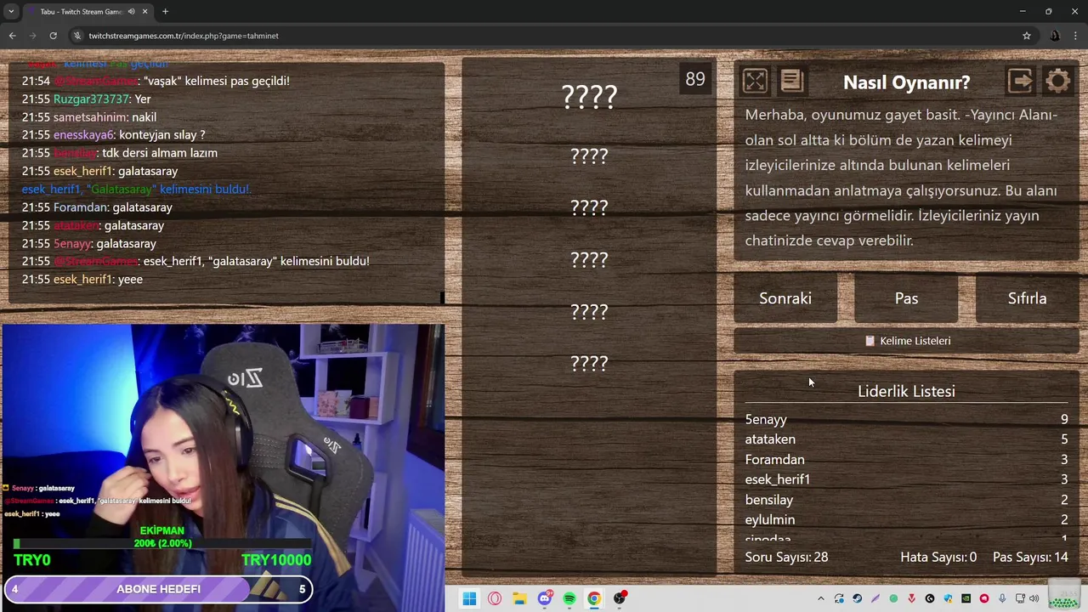
Task: Click eylulmin leaderboard entry
Action: (769, 519)
